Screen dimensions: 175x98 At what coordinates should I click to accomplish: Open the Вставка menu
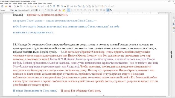click(14, 4)
